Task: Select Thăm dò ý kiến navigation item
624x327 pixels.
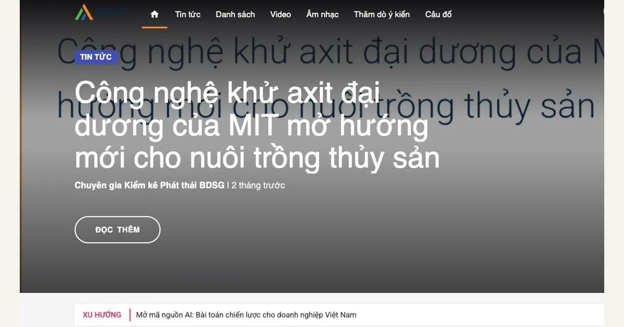Action: 382,15
